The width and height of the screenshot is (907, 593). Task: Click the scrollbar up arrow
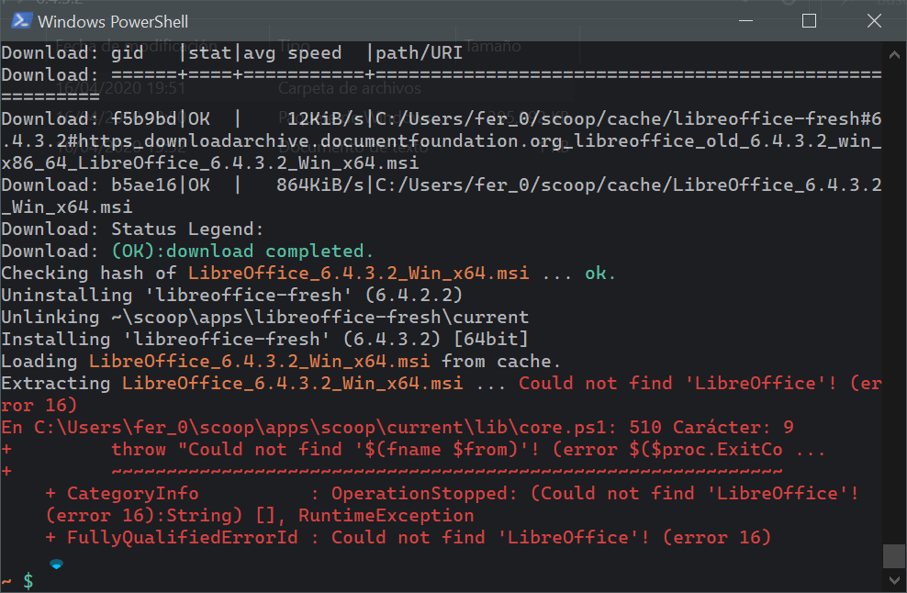[x=894, y=55]
